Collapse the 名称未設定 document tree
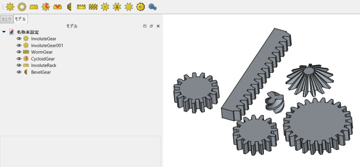Image resolution: width=360 pixels, height=167 pixels. pyautogui.click(x=4, y=32)
